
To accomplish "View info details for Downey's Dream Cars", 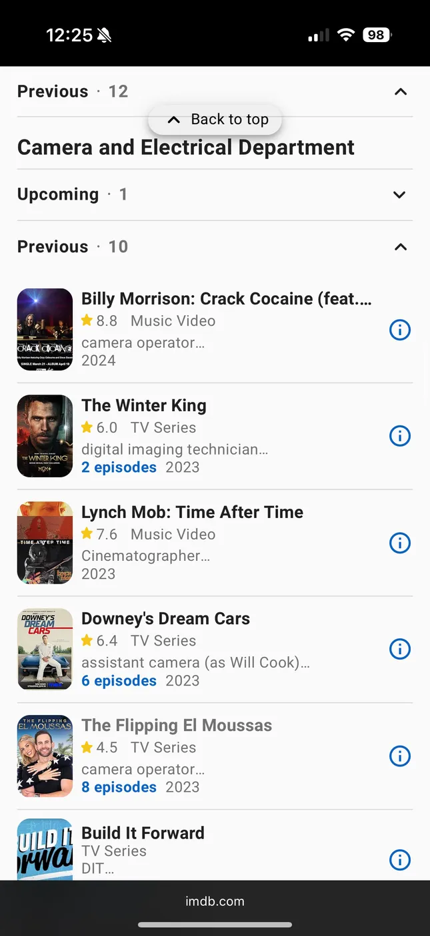I will pyautogui.click(x=399, y=649).
